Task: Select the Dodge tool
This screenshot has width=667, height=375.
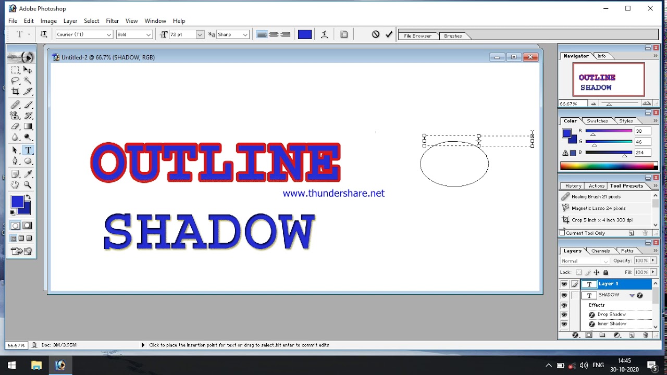Action: tap(28, 137)
